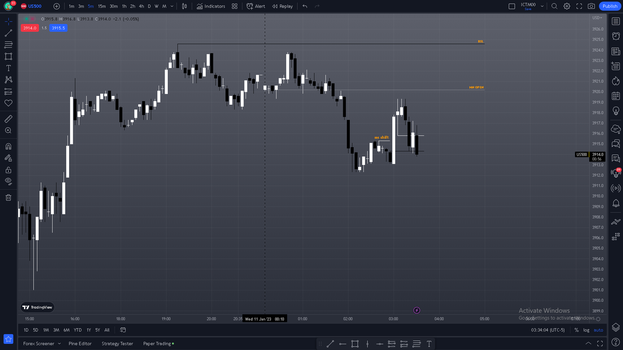Switch to the 15m timeframe

tap(102, 6)
